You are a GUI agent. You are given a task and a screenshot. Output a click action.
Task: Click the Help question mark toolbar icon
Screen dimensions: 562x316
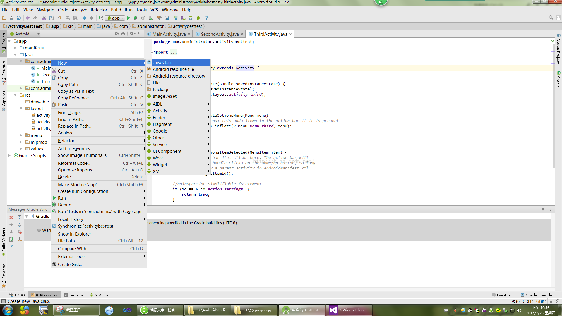click(x=207, y=18)
